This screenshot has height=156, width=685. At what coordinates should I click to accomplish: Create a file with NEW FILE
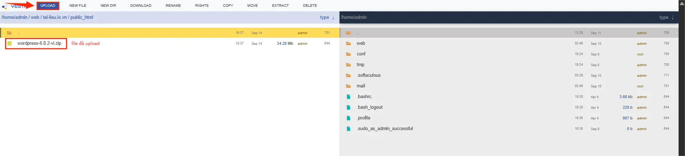(78, 6)
